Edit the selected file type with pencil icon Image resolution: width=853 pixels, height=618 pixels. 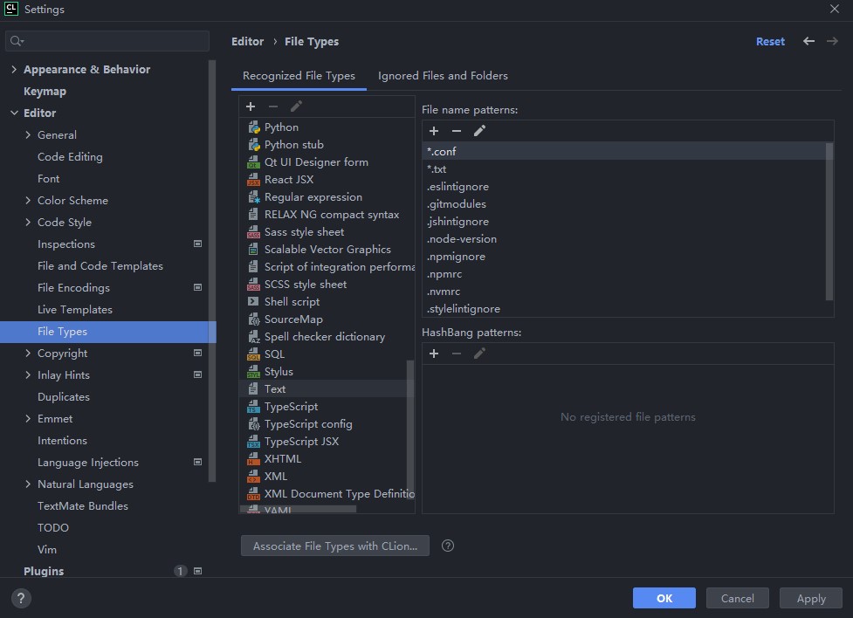point(296,106)
